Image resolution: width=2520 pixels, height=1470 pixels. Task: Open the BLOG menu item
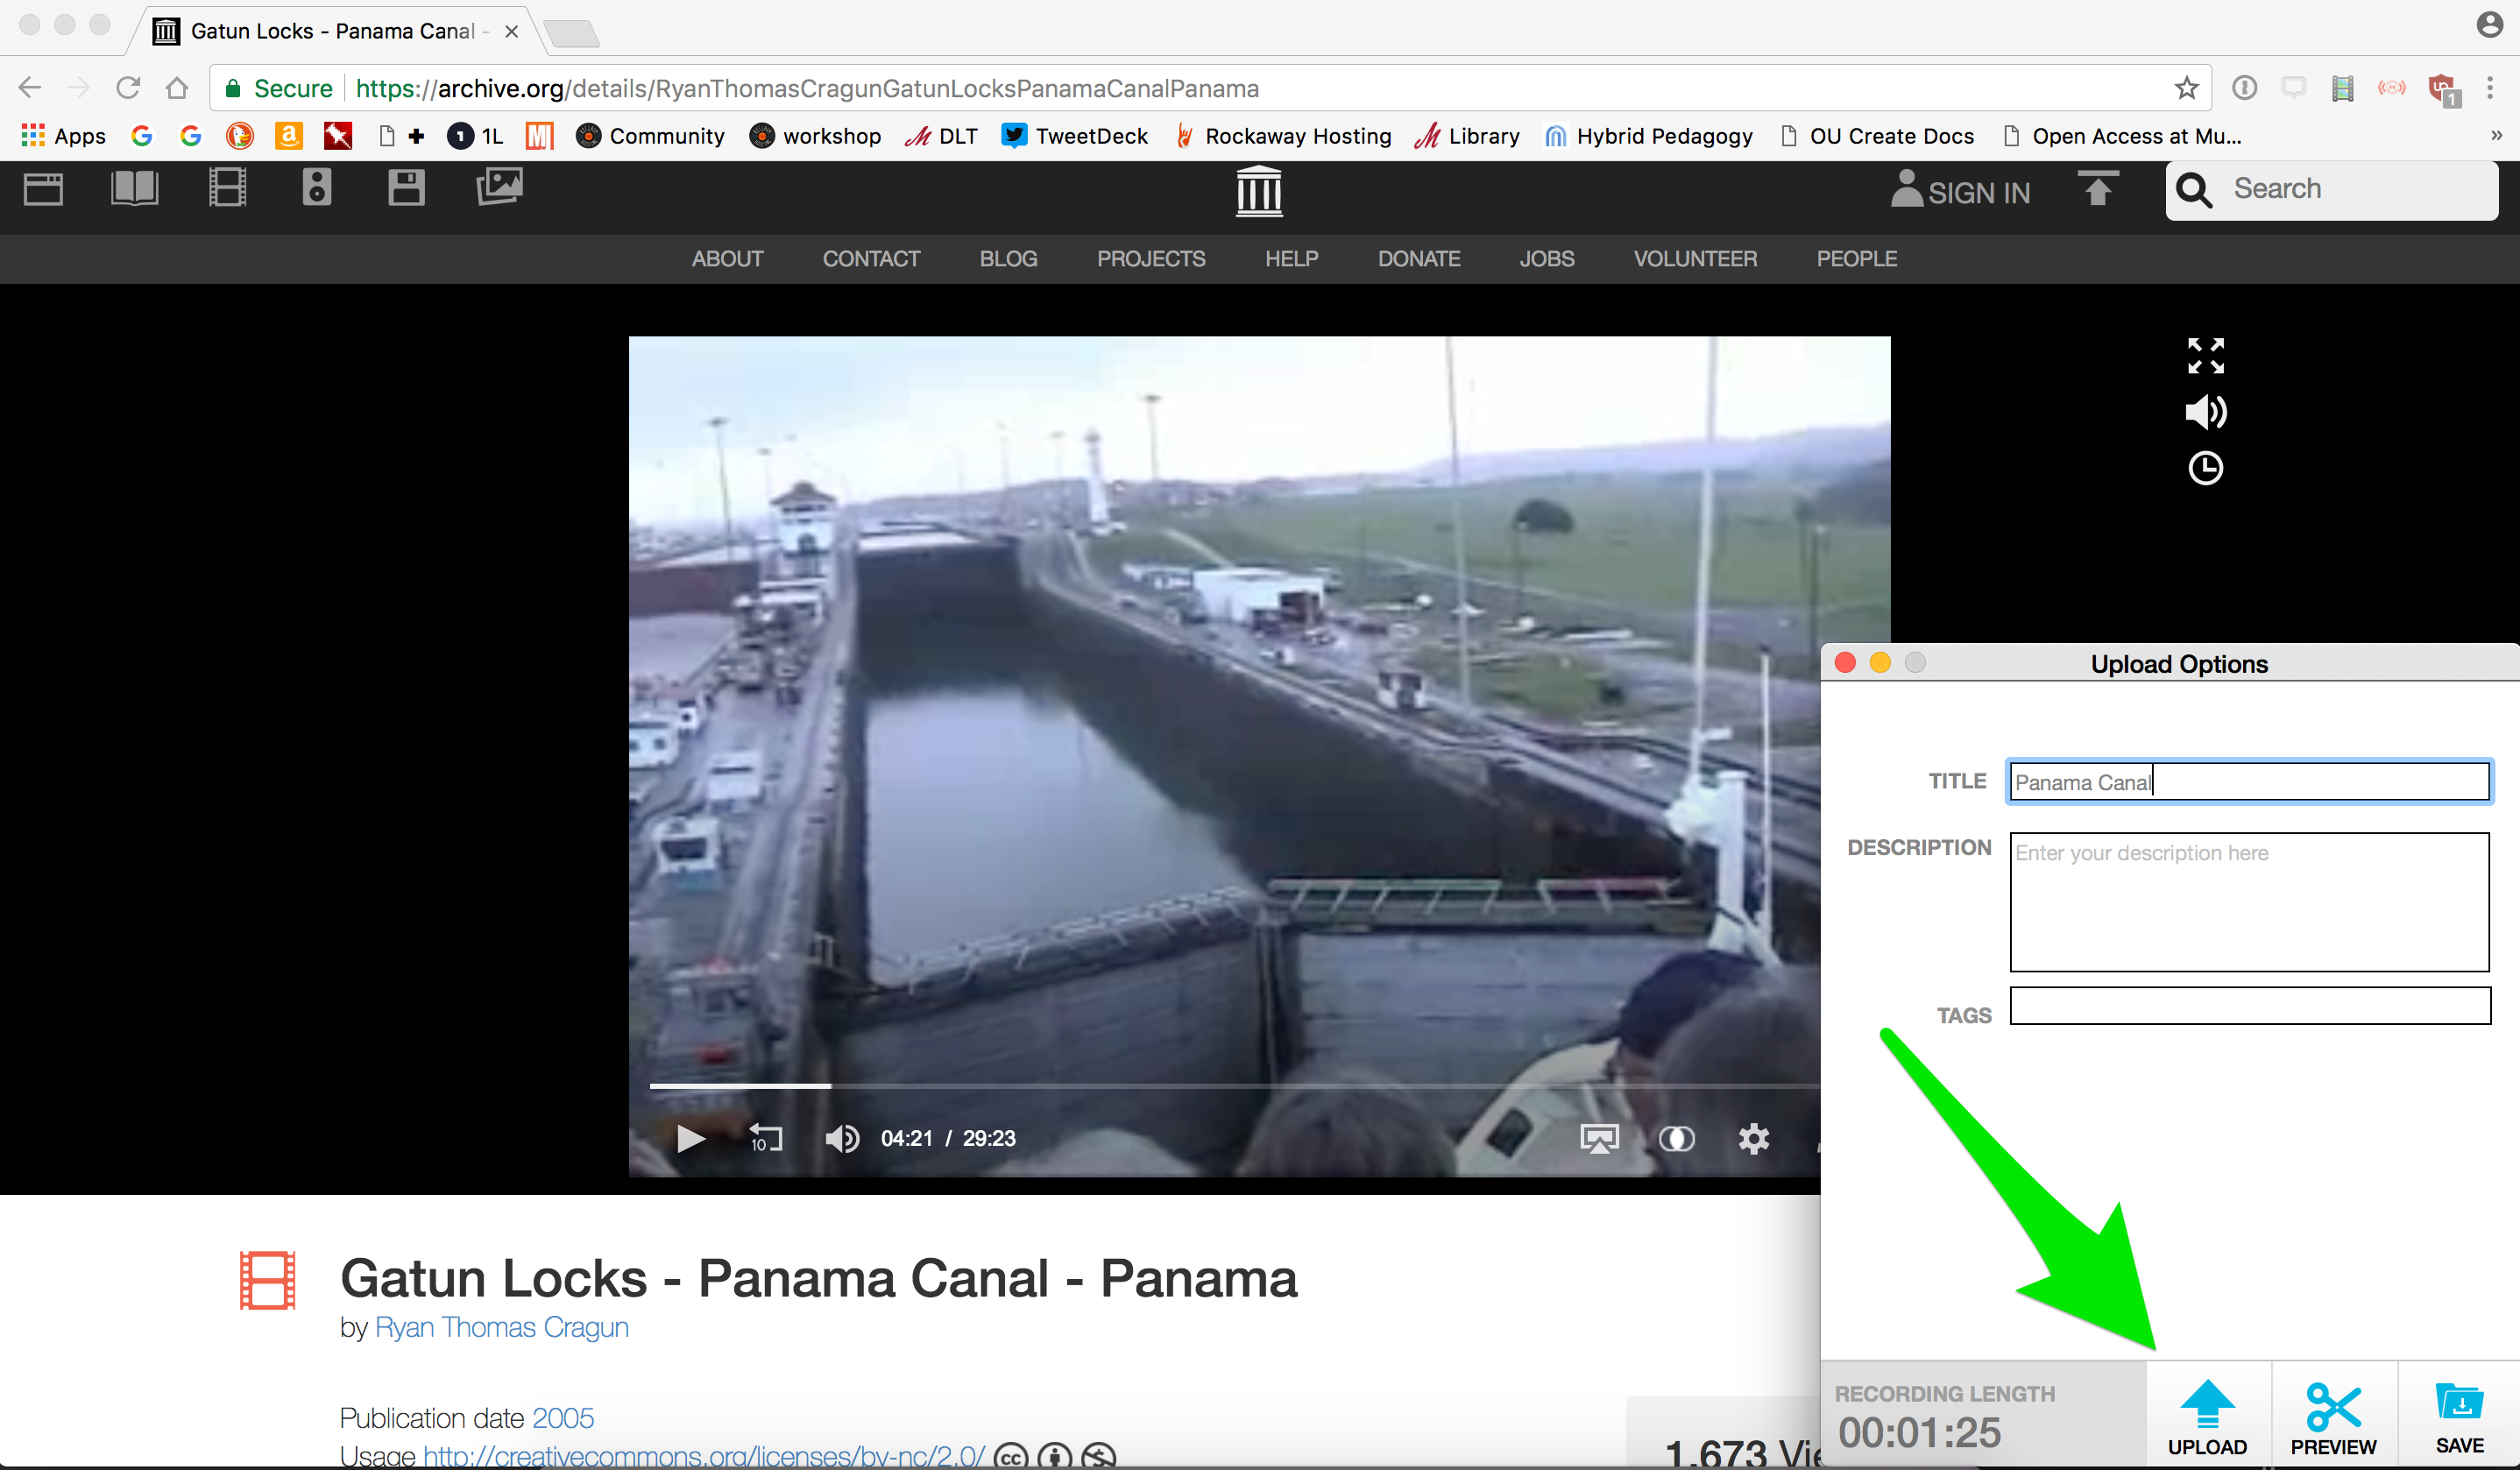click(x=1008, y=259)
